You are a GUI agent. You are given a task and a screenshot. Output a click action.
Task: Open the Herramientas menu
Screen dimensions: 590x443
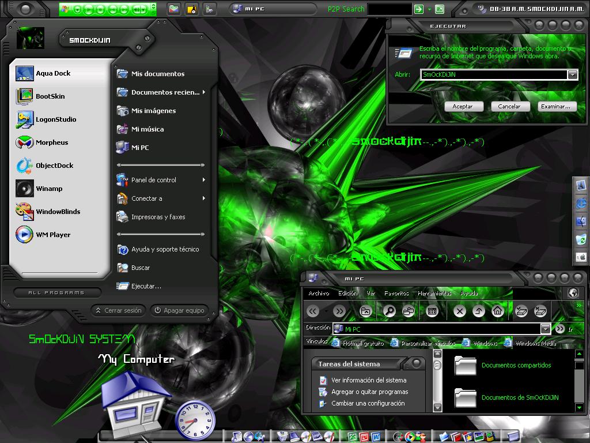coord(434,293)
